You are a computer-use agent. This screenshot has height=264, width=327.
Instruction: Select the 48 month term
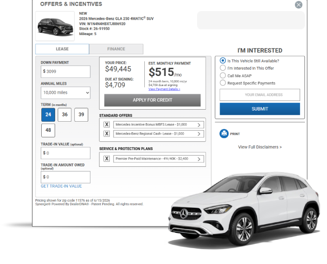[x=48, y=130]
